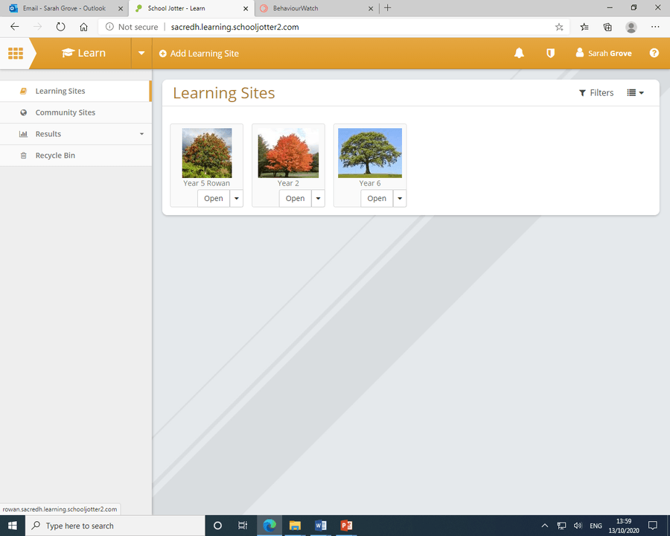
Task: Click the Year 2 orange tree thumbnail
Action: 288,153
